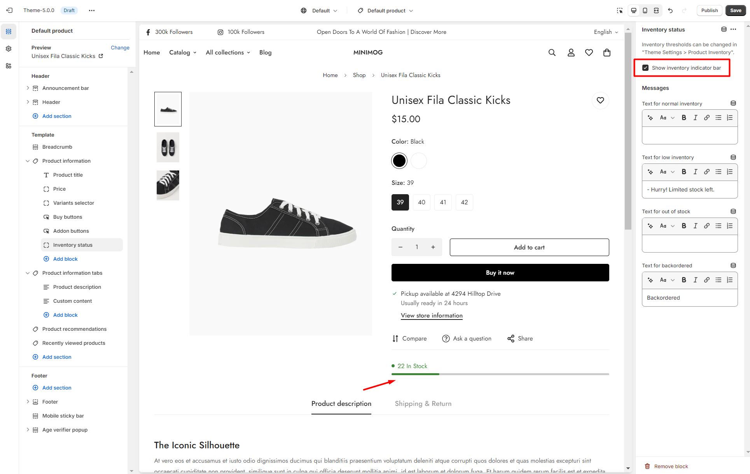Viewport: 750px width, 474px height.
Task: Insert link in backordered text editor
Action: (707, 280)
